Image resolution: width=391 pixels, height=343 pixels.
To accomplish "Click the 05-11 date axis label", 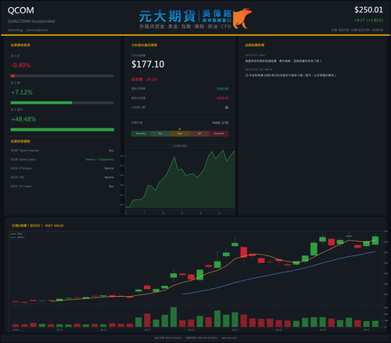I will click(x=235, y=330).
